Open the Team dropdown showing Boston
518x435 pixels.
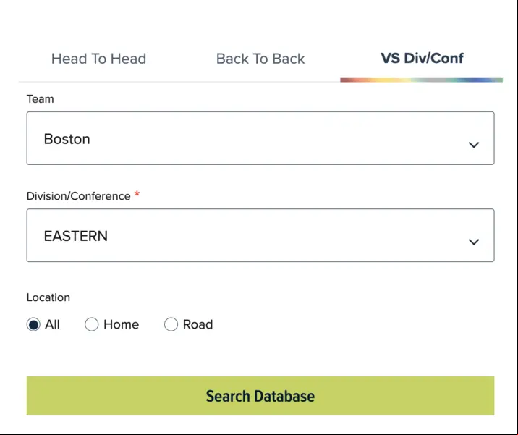[x=260, y=138]
